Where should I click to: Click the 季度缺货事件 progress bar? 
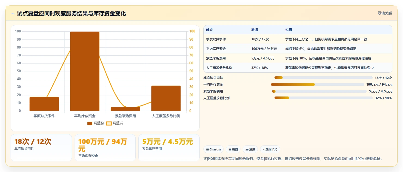[x=323, y=78]
